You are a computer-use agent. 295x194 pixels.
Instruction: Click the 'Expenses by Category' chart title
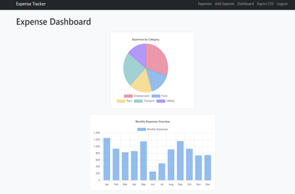tap(145, 39)
